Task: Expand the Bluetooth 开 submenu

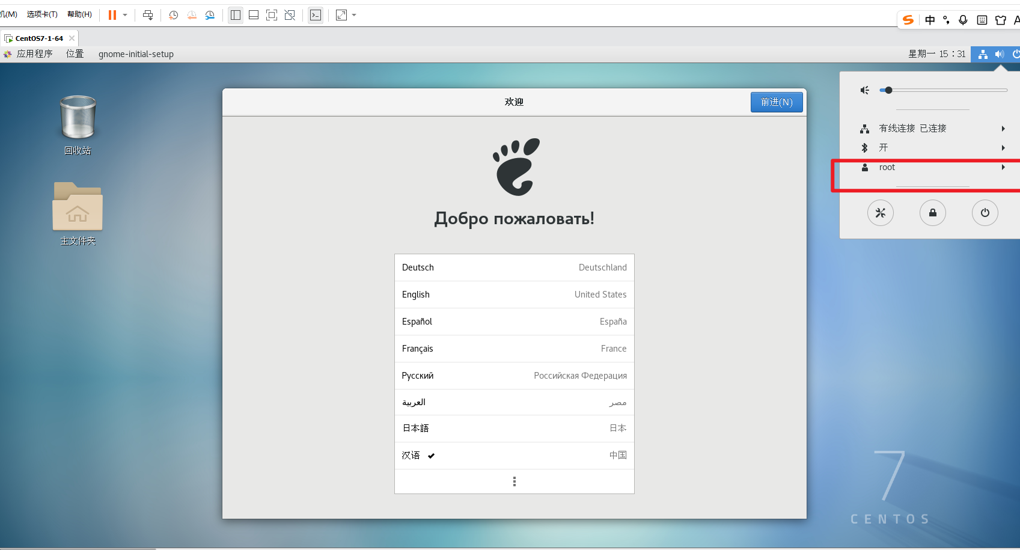Action: tap(933, 148)
